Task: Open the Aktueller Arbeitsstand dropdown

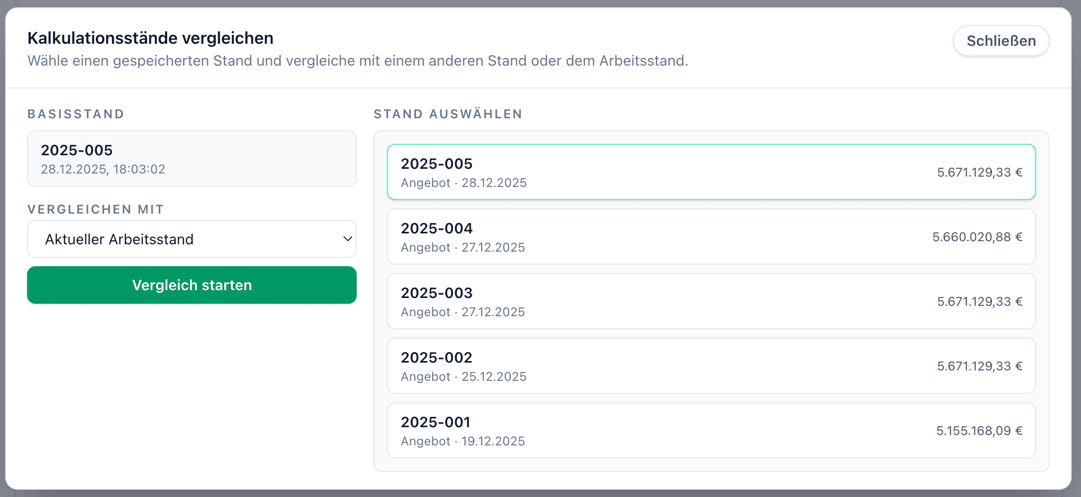Action: coord(192,239)
